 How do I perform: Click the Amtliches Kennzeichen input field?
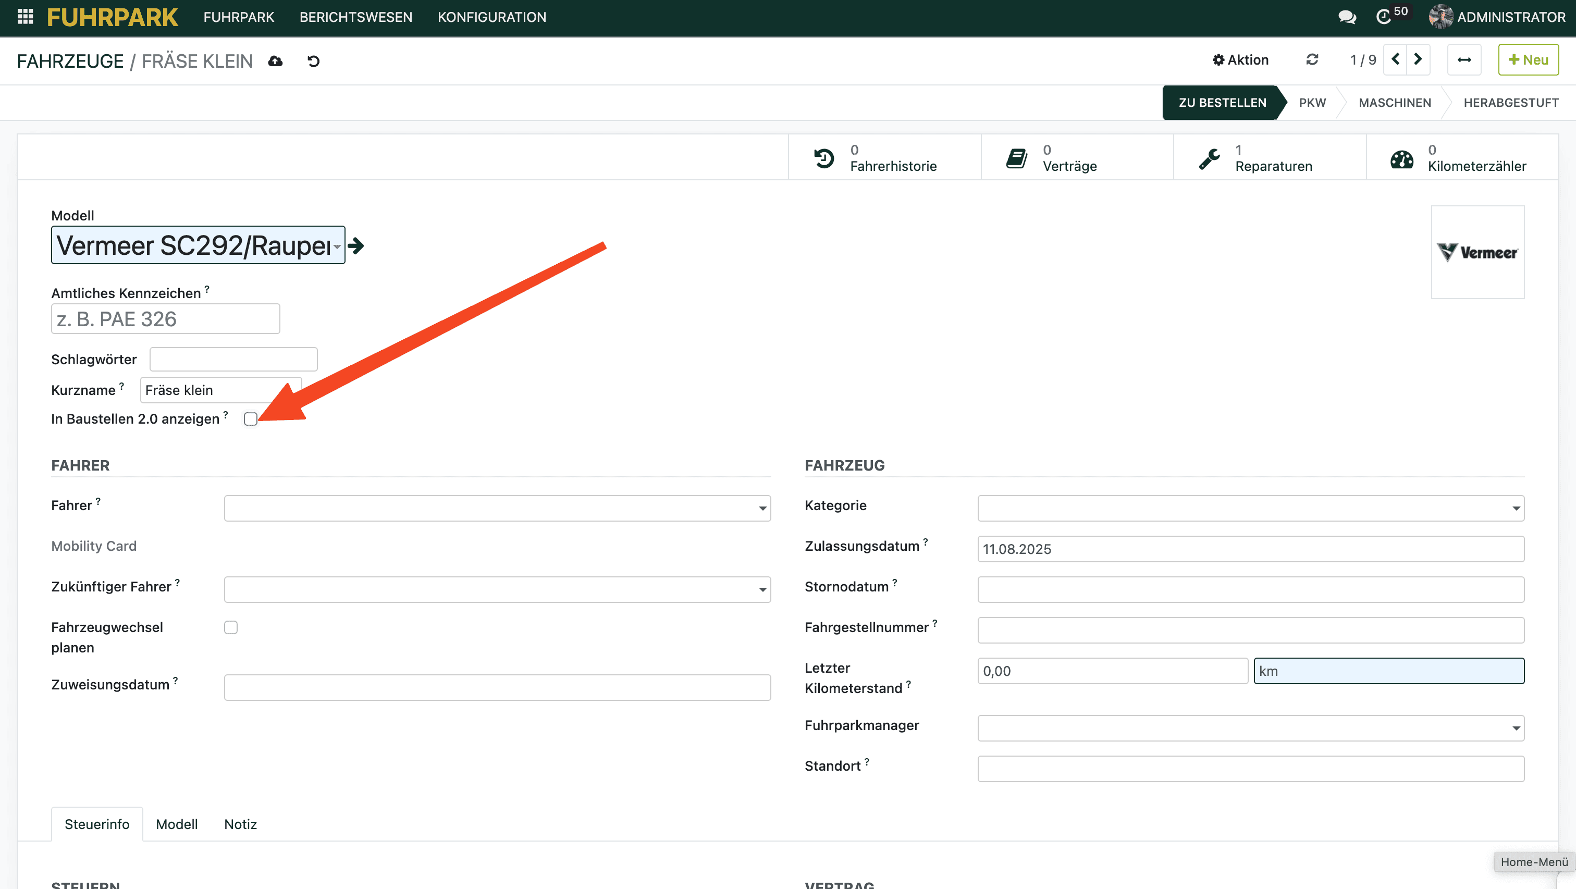(165, 319)
